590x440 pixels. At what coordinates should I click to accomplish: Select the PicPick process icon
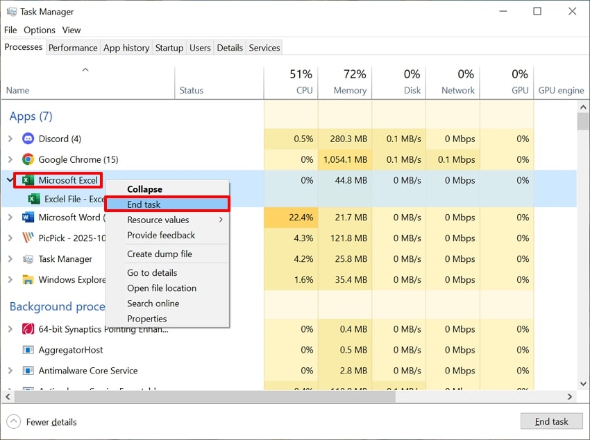[x=27, y=238]
